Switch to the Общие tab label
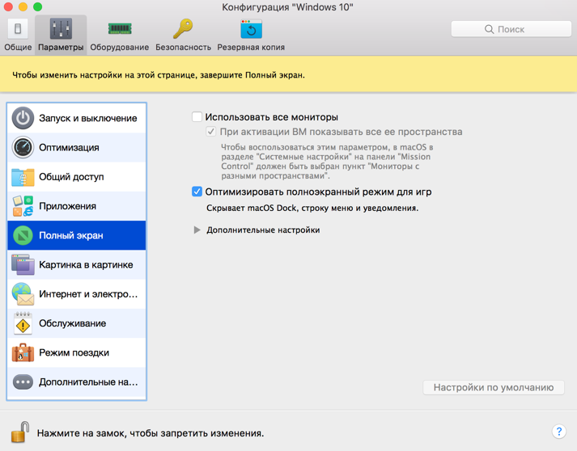Image resolution: width=577 pixels, height=451 pixels. tap(18, 48)
